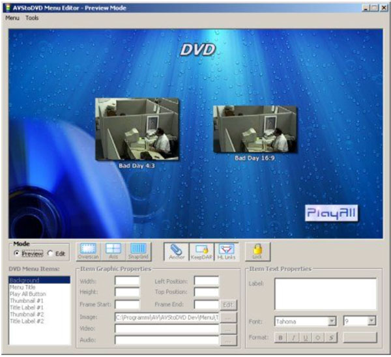Click the Image path field
This screenshot has height=357, width=391.
[x=167, y=317]
